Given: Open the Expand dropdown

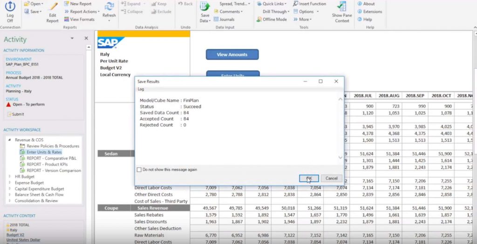Looking at the screenshot, I should [133, 4].
